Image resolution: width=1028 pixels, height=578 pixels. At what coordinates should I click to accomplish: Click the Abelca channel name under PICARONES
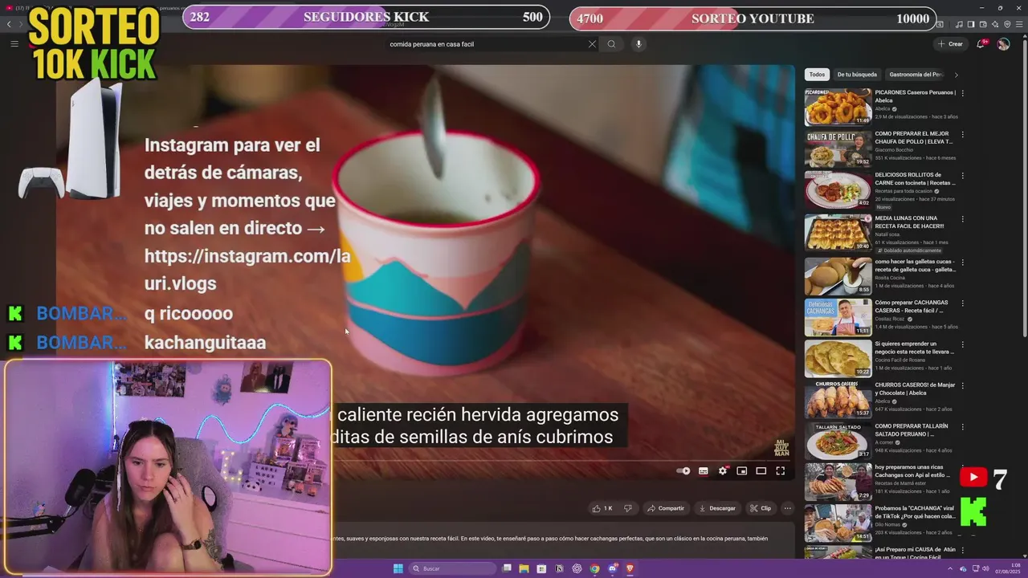883,108
